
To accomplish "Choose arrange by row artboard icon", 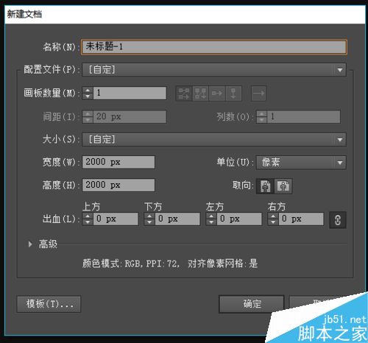I will pyautogui.click(x=216, y=93).
